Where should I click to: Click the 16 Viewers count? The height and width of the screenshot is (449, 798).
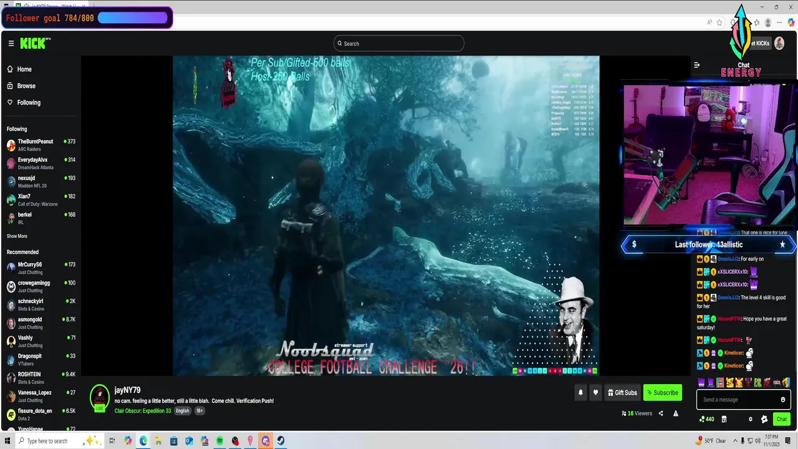click(637, 413)
